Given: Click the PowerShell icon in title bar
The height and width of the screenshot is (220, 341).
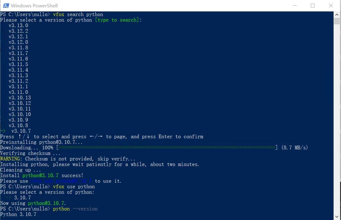Looking at the screenshot, I should click(x=6, y=6).
